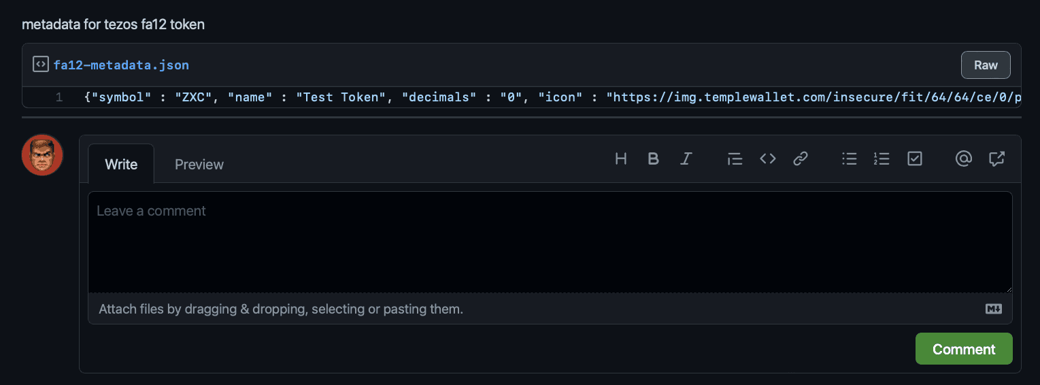1040x385 pixels.
Task: Click the code file icon beside fa12-metadata.json
Action: point(41,65)
